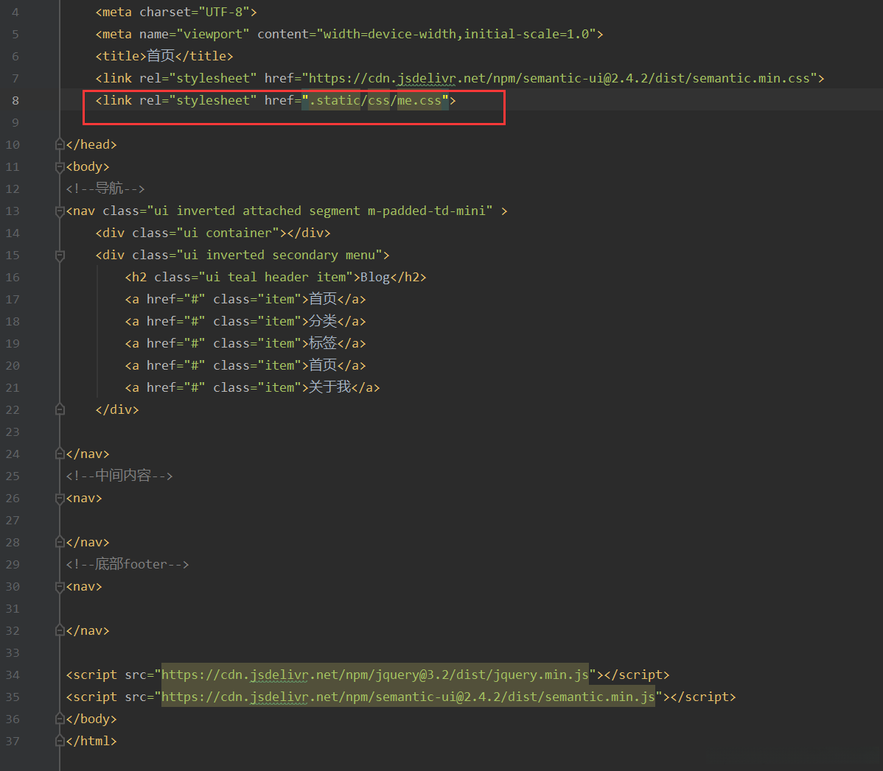This screenshot has height=771, width=883.
Task: Click line number 8 in the gutter
Action: pos(15,101)
